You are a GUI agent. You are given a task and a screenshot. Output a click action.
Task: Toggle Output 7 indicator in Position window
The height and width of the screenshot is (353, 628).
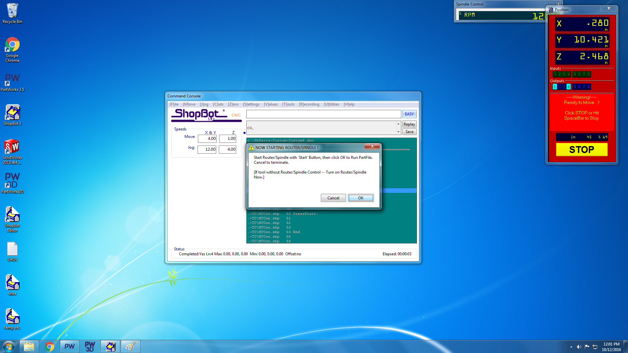coord(584,87)
